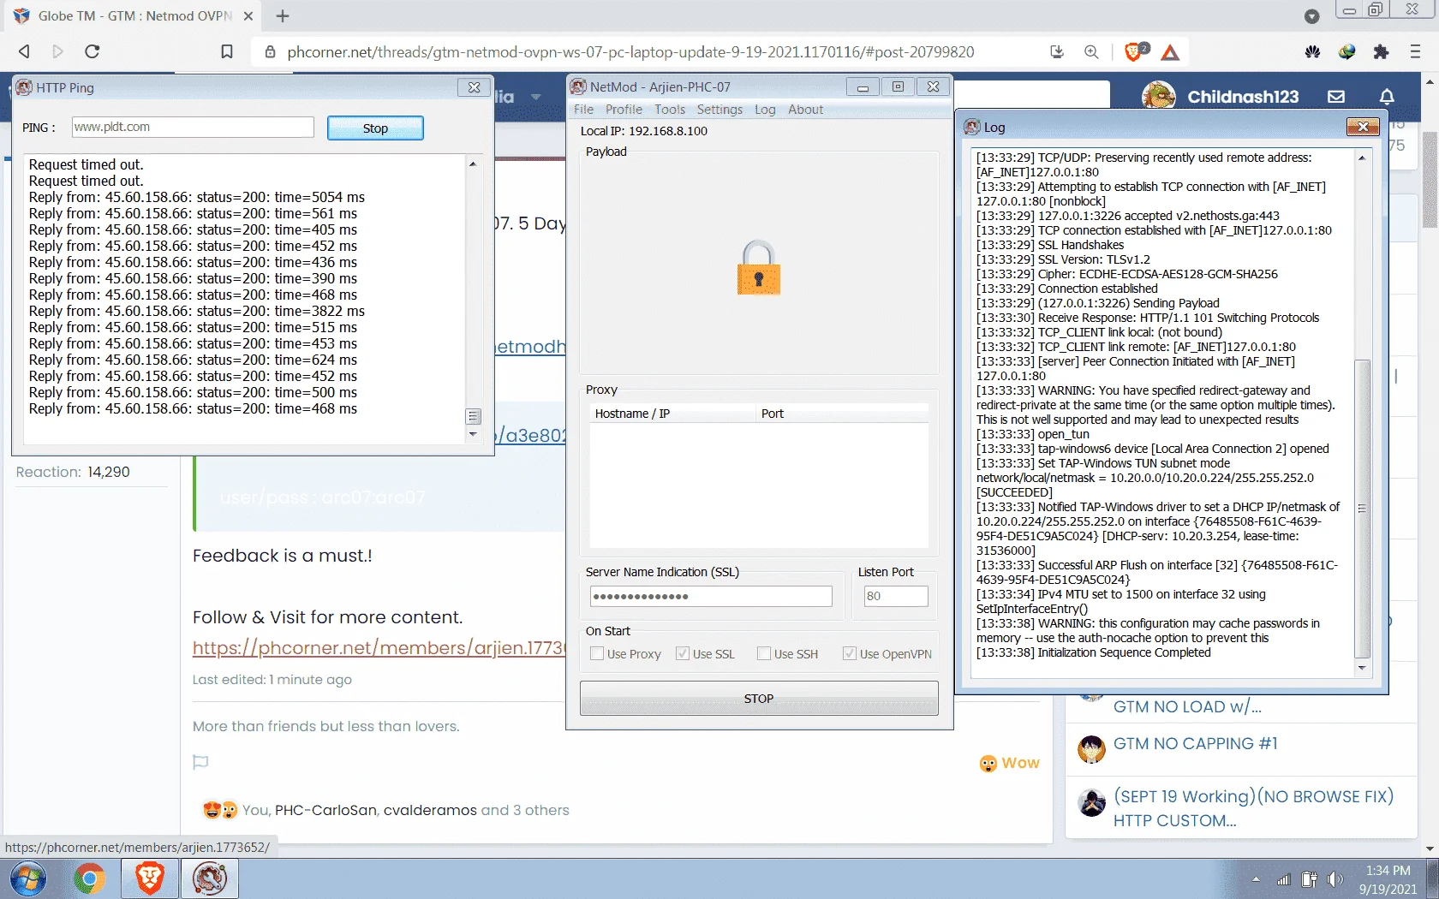Open the Profile menu in NetMod
This screenshot has height=899, width=1439.
[624, 110]
